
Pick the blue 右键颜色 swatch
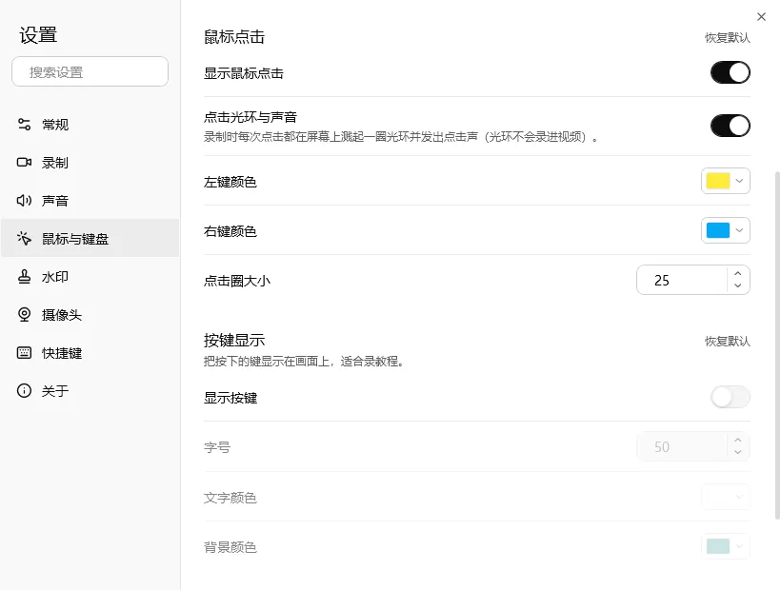pyautogui.click(x=718, y=230)
